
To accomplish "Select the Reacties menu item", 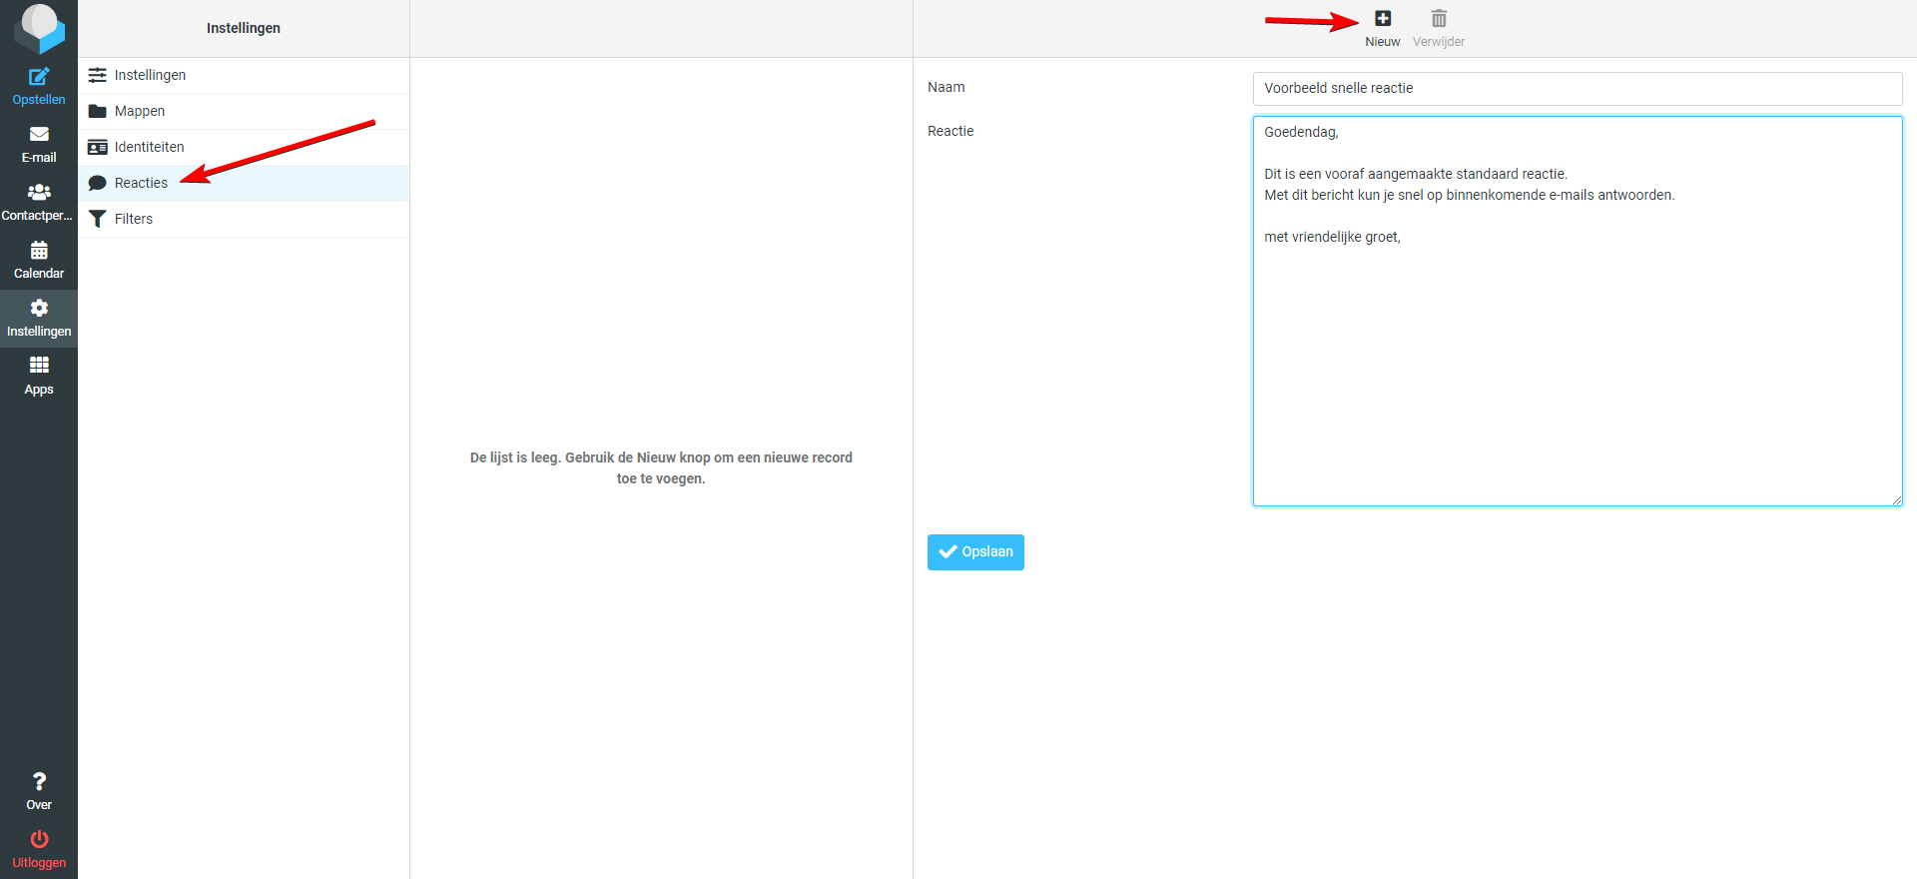I will (141, 184).
